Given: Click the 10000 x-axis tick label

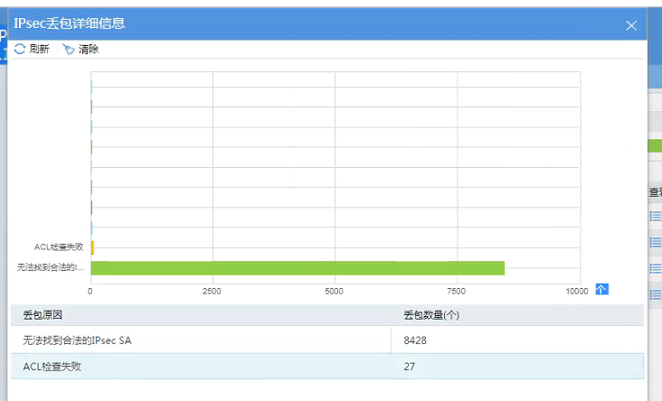Looking at the screenshot, I should (x=577, y=292).
